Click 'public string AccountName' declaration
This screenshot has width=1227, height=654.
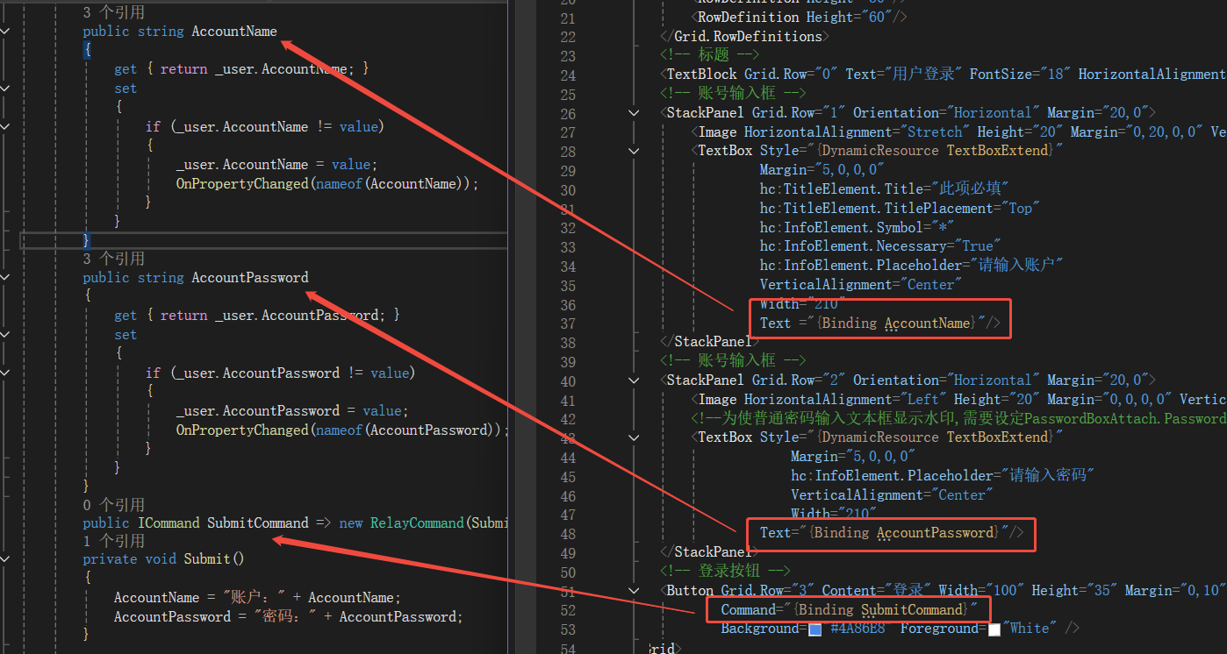pos(180,32)
